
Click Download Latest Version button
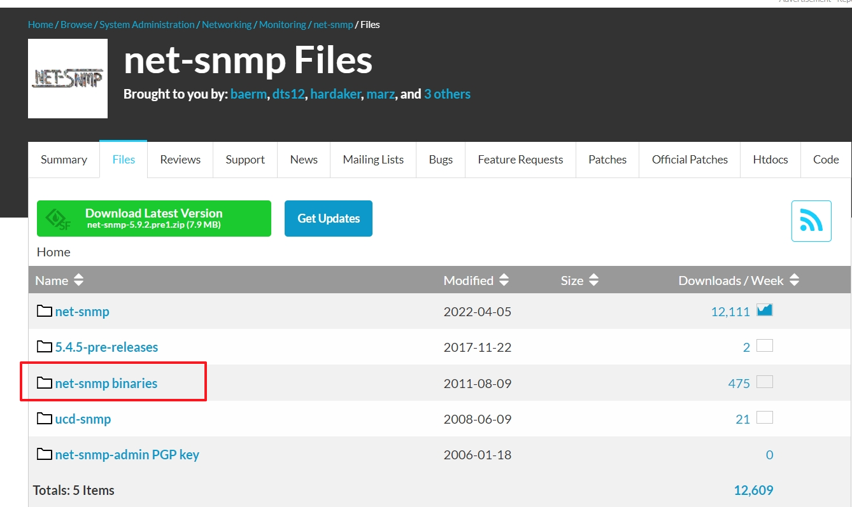[154, 218]
